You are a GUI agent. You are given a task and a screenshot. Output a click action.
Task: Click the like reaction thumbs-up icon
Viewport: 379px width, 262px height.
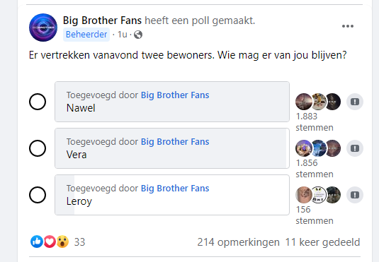pyautogui.click(x=37, y=242)
